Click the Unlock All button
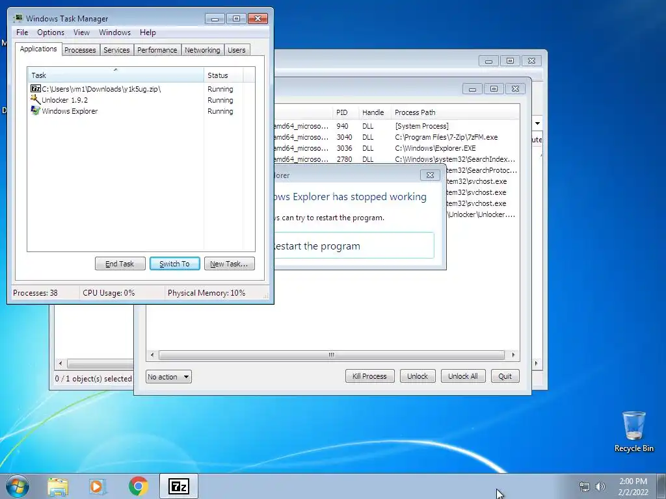Image resolution: width=666 pixels, height=499 pixels. pyautogui.click(x=463, y=376)
